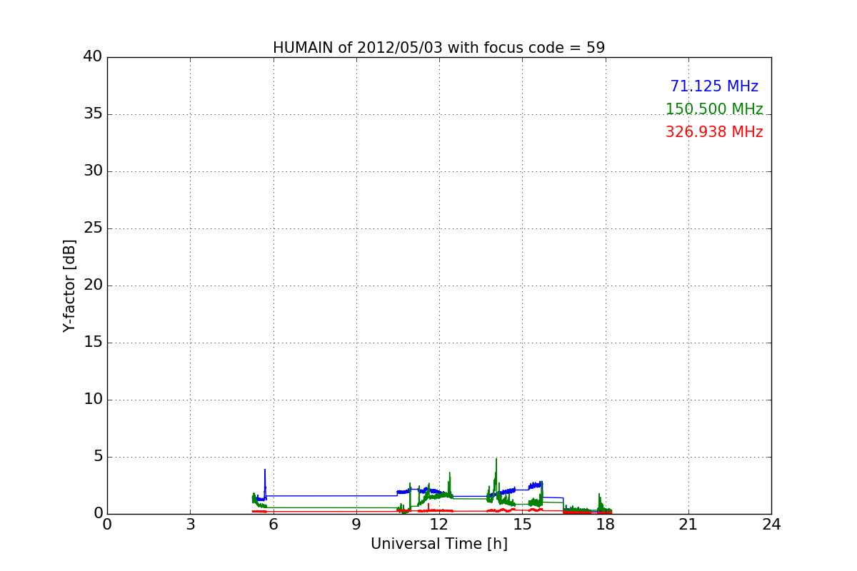The height and width of the screenshot is (571, 857).
Task: Click the x-axis tick label '12'
Action: [x=439, y=525]
